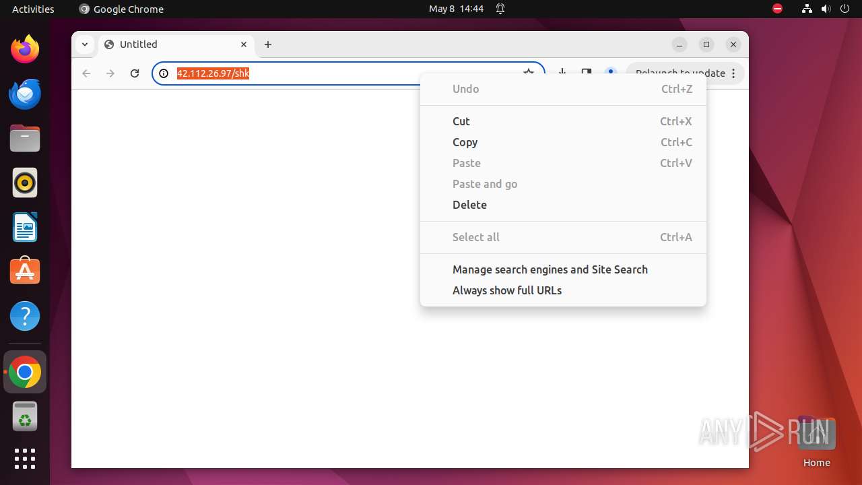The image size is (862, 485).
Task: Expand the tab search dropdown arrow
Action: (x=85, y=44)
